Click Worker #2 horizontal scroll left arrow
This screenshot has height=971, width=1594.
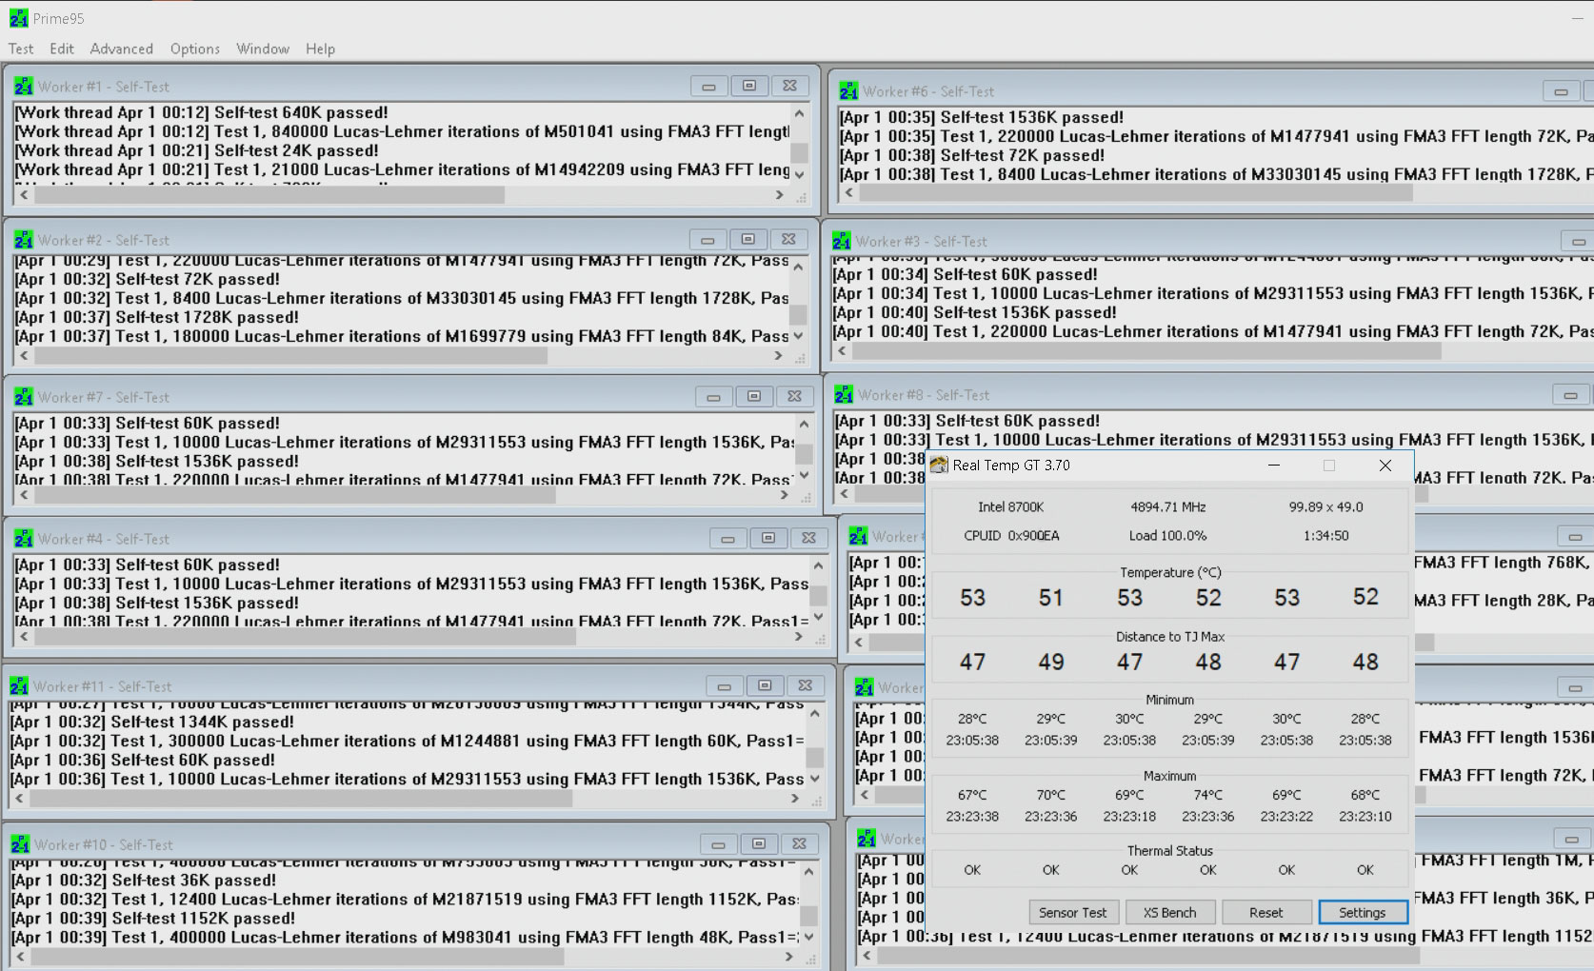[23, 355]
